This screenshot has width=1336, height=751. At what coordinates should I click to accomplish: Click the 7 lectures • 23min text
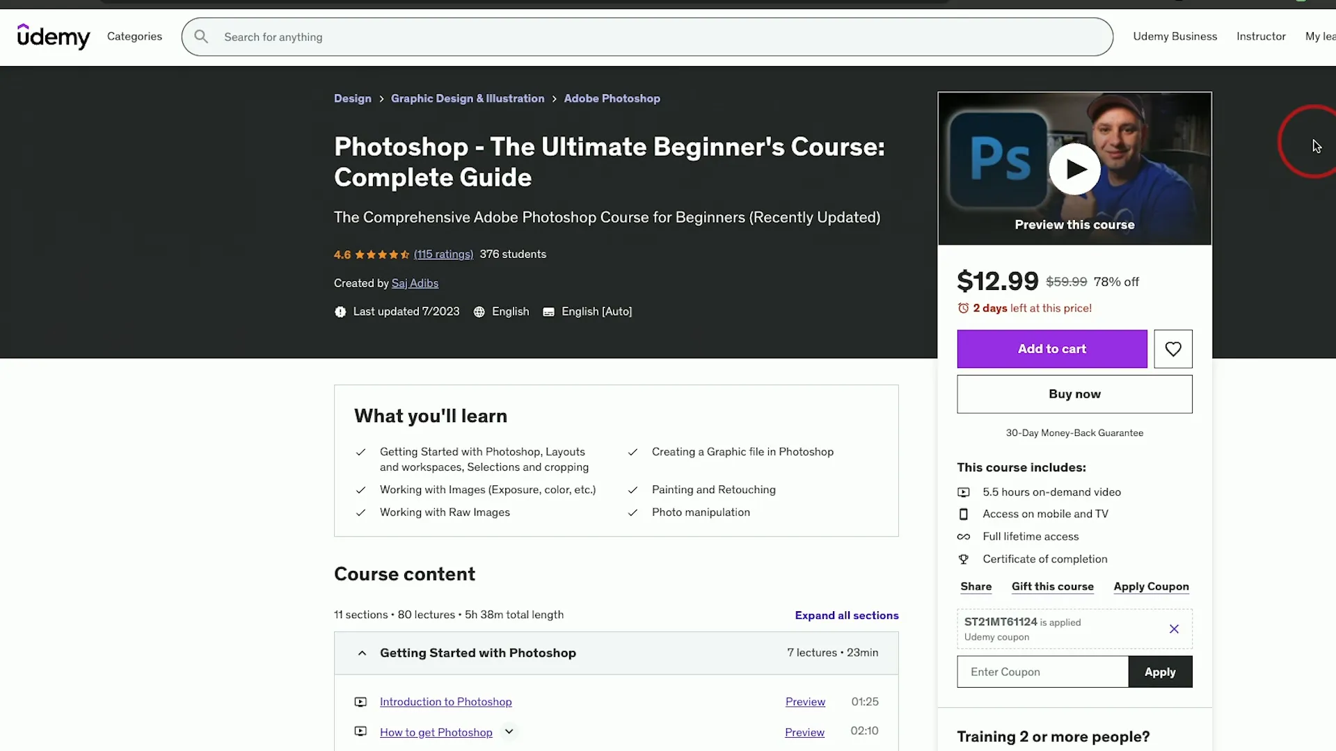tap(832, 653)
